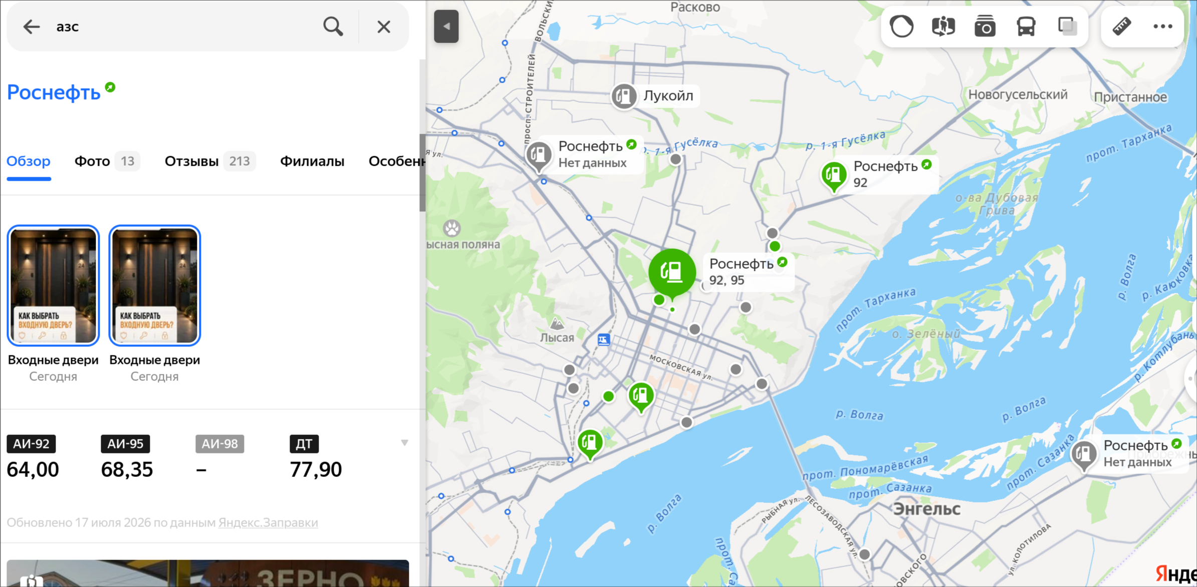Toggle the traffic layer button

[x=901, y=27]
